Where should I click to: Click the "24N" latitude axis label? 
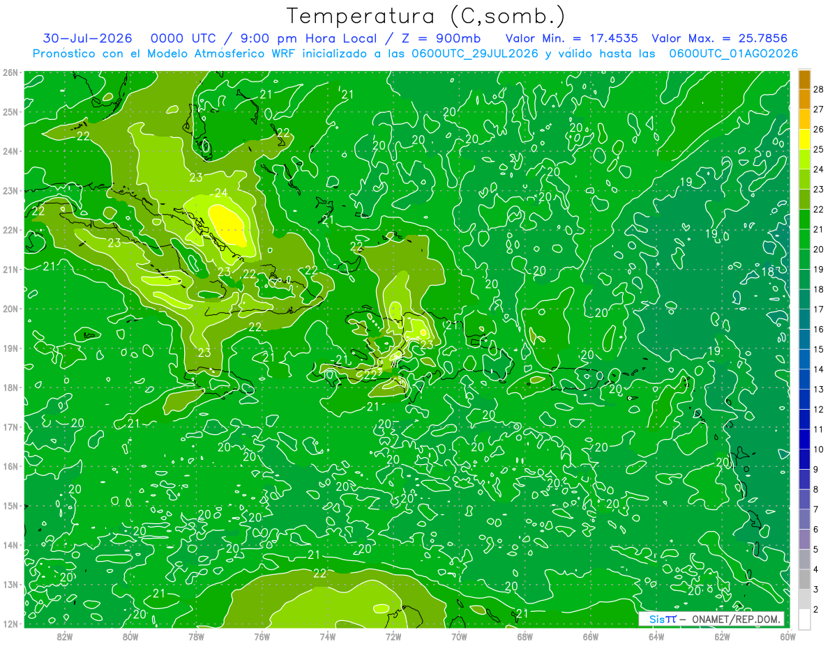click(x=10, y=151)
